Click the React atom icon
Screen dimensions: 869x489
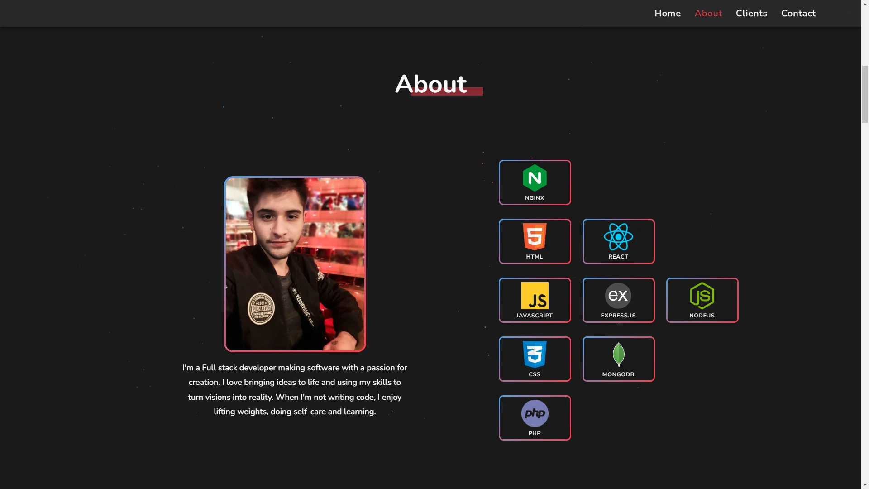[618, 236]
